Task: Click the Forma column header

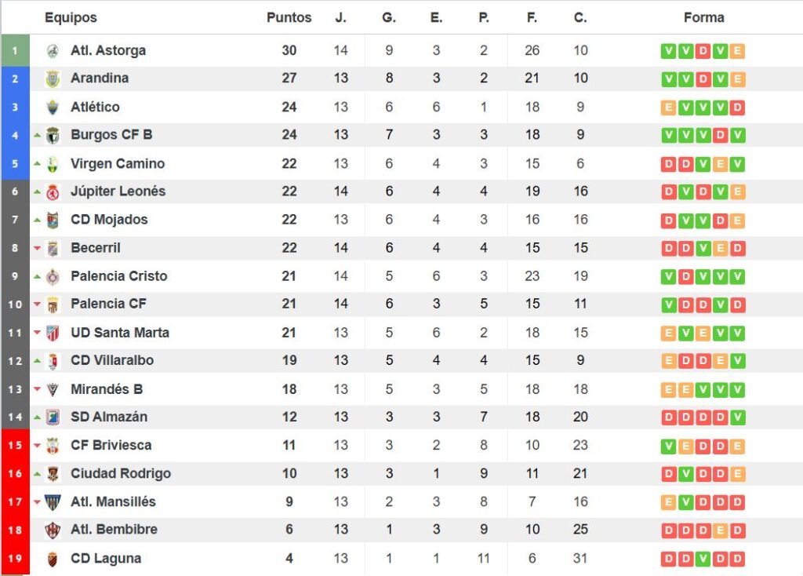Action: 703,17
